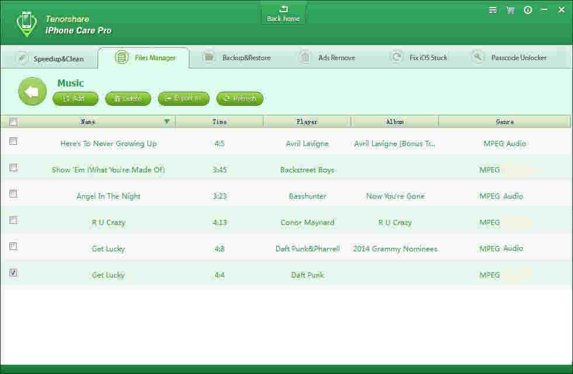Switch to Passcode Unlocker tab
This screenshot has width=573, height=374.
(509, 58)
